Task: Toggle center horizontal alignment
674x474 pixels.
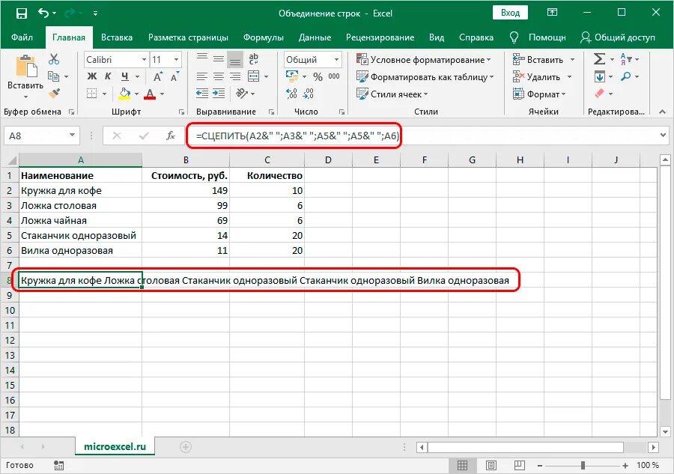Action: point(219,76)
